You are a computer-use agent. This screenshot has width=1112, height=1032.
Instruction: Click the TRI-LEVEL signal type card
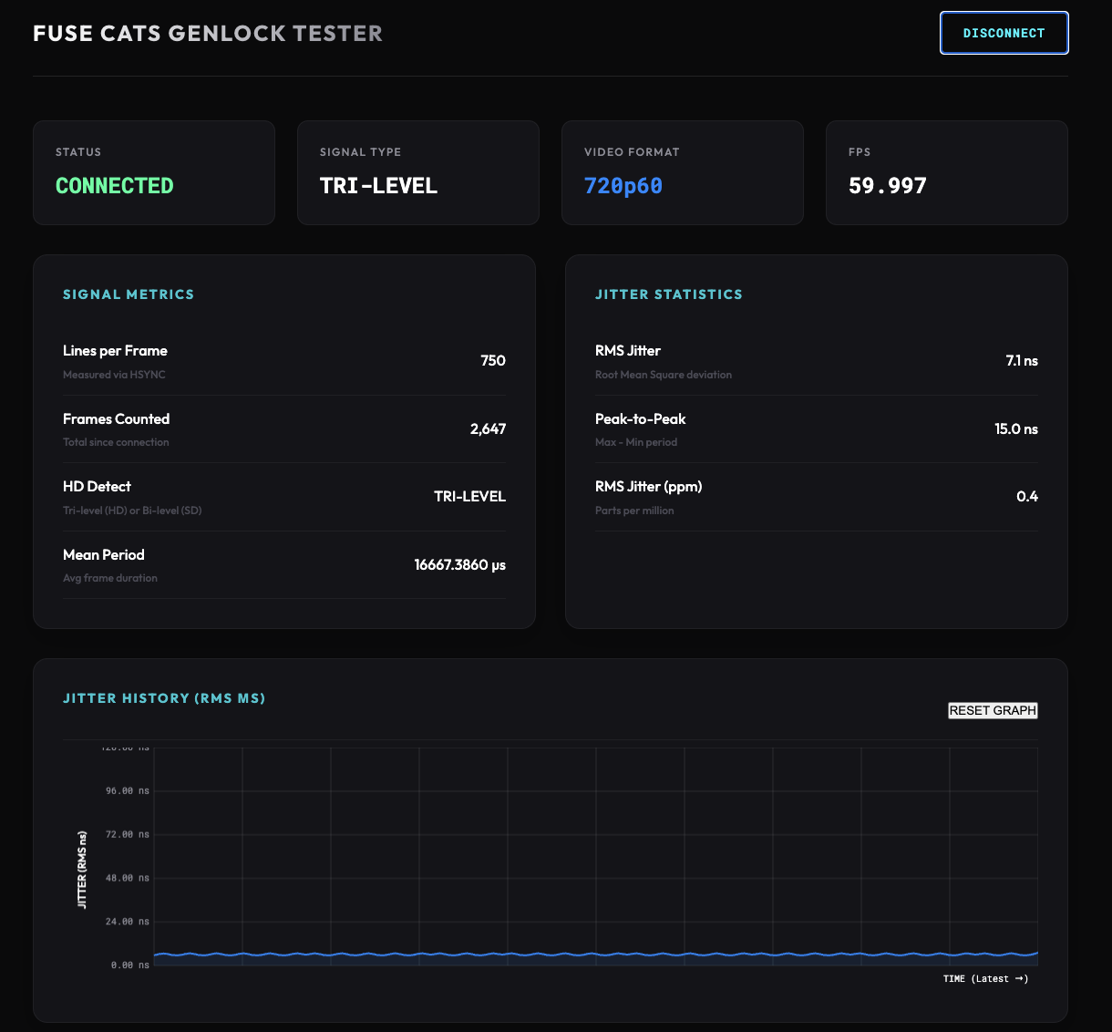417,172
